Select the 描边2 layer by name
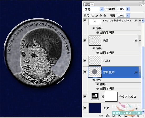The width and height of the screenshot is (145, 118). point(107,61)
